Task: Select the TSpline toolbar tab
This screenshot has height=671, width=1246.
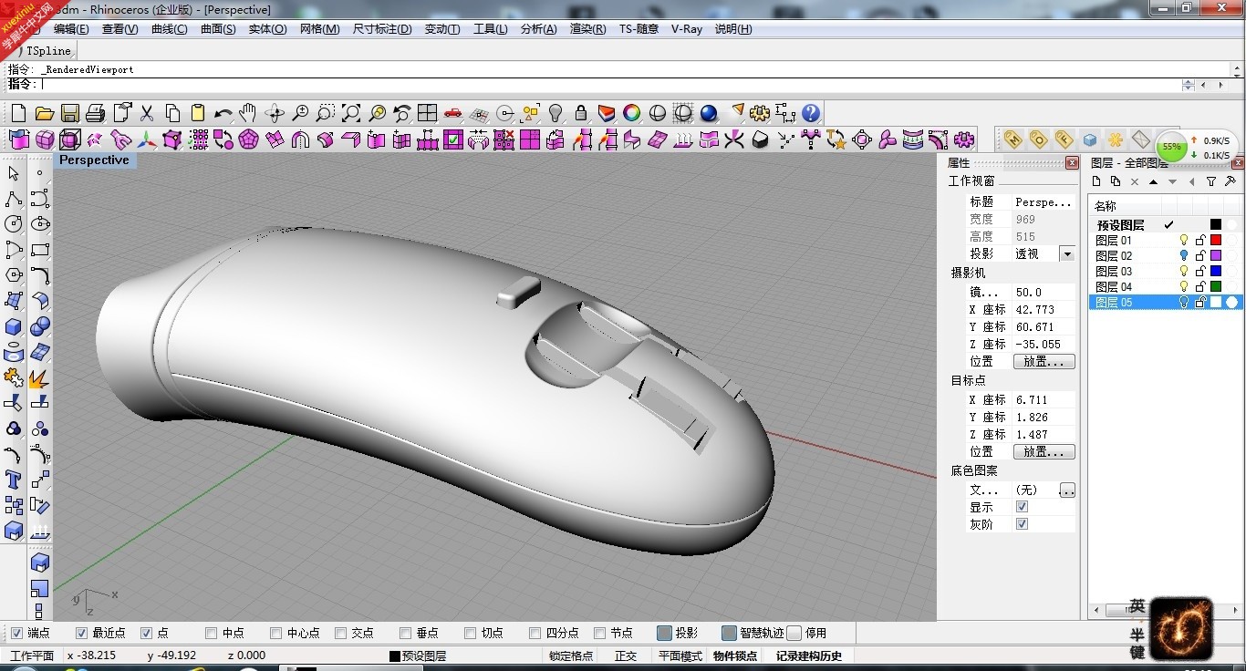Action: 47,51
